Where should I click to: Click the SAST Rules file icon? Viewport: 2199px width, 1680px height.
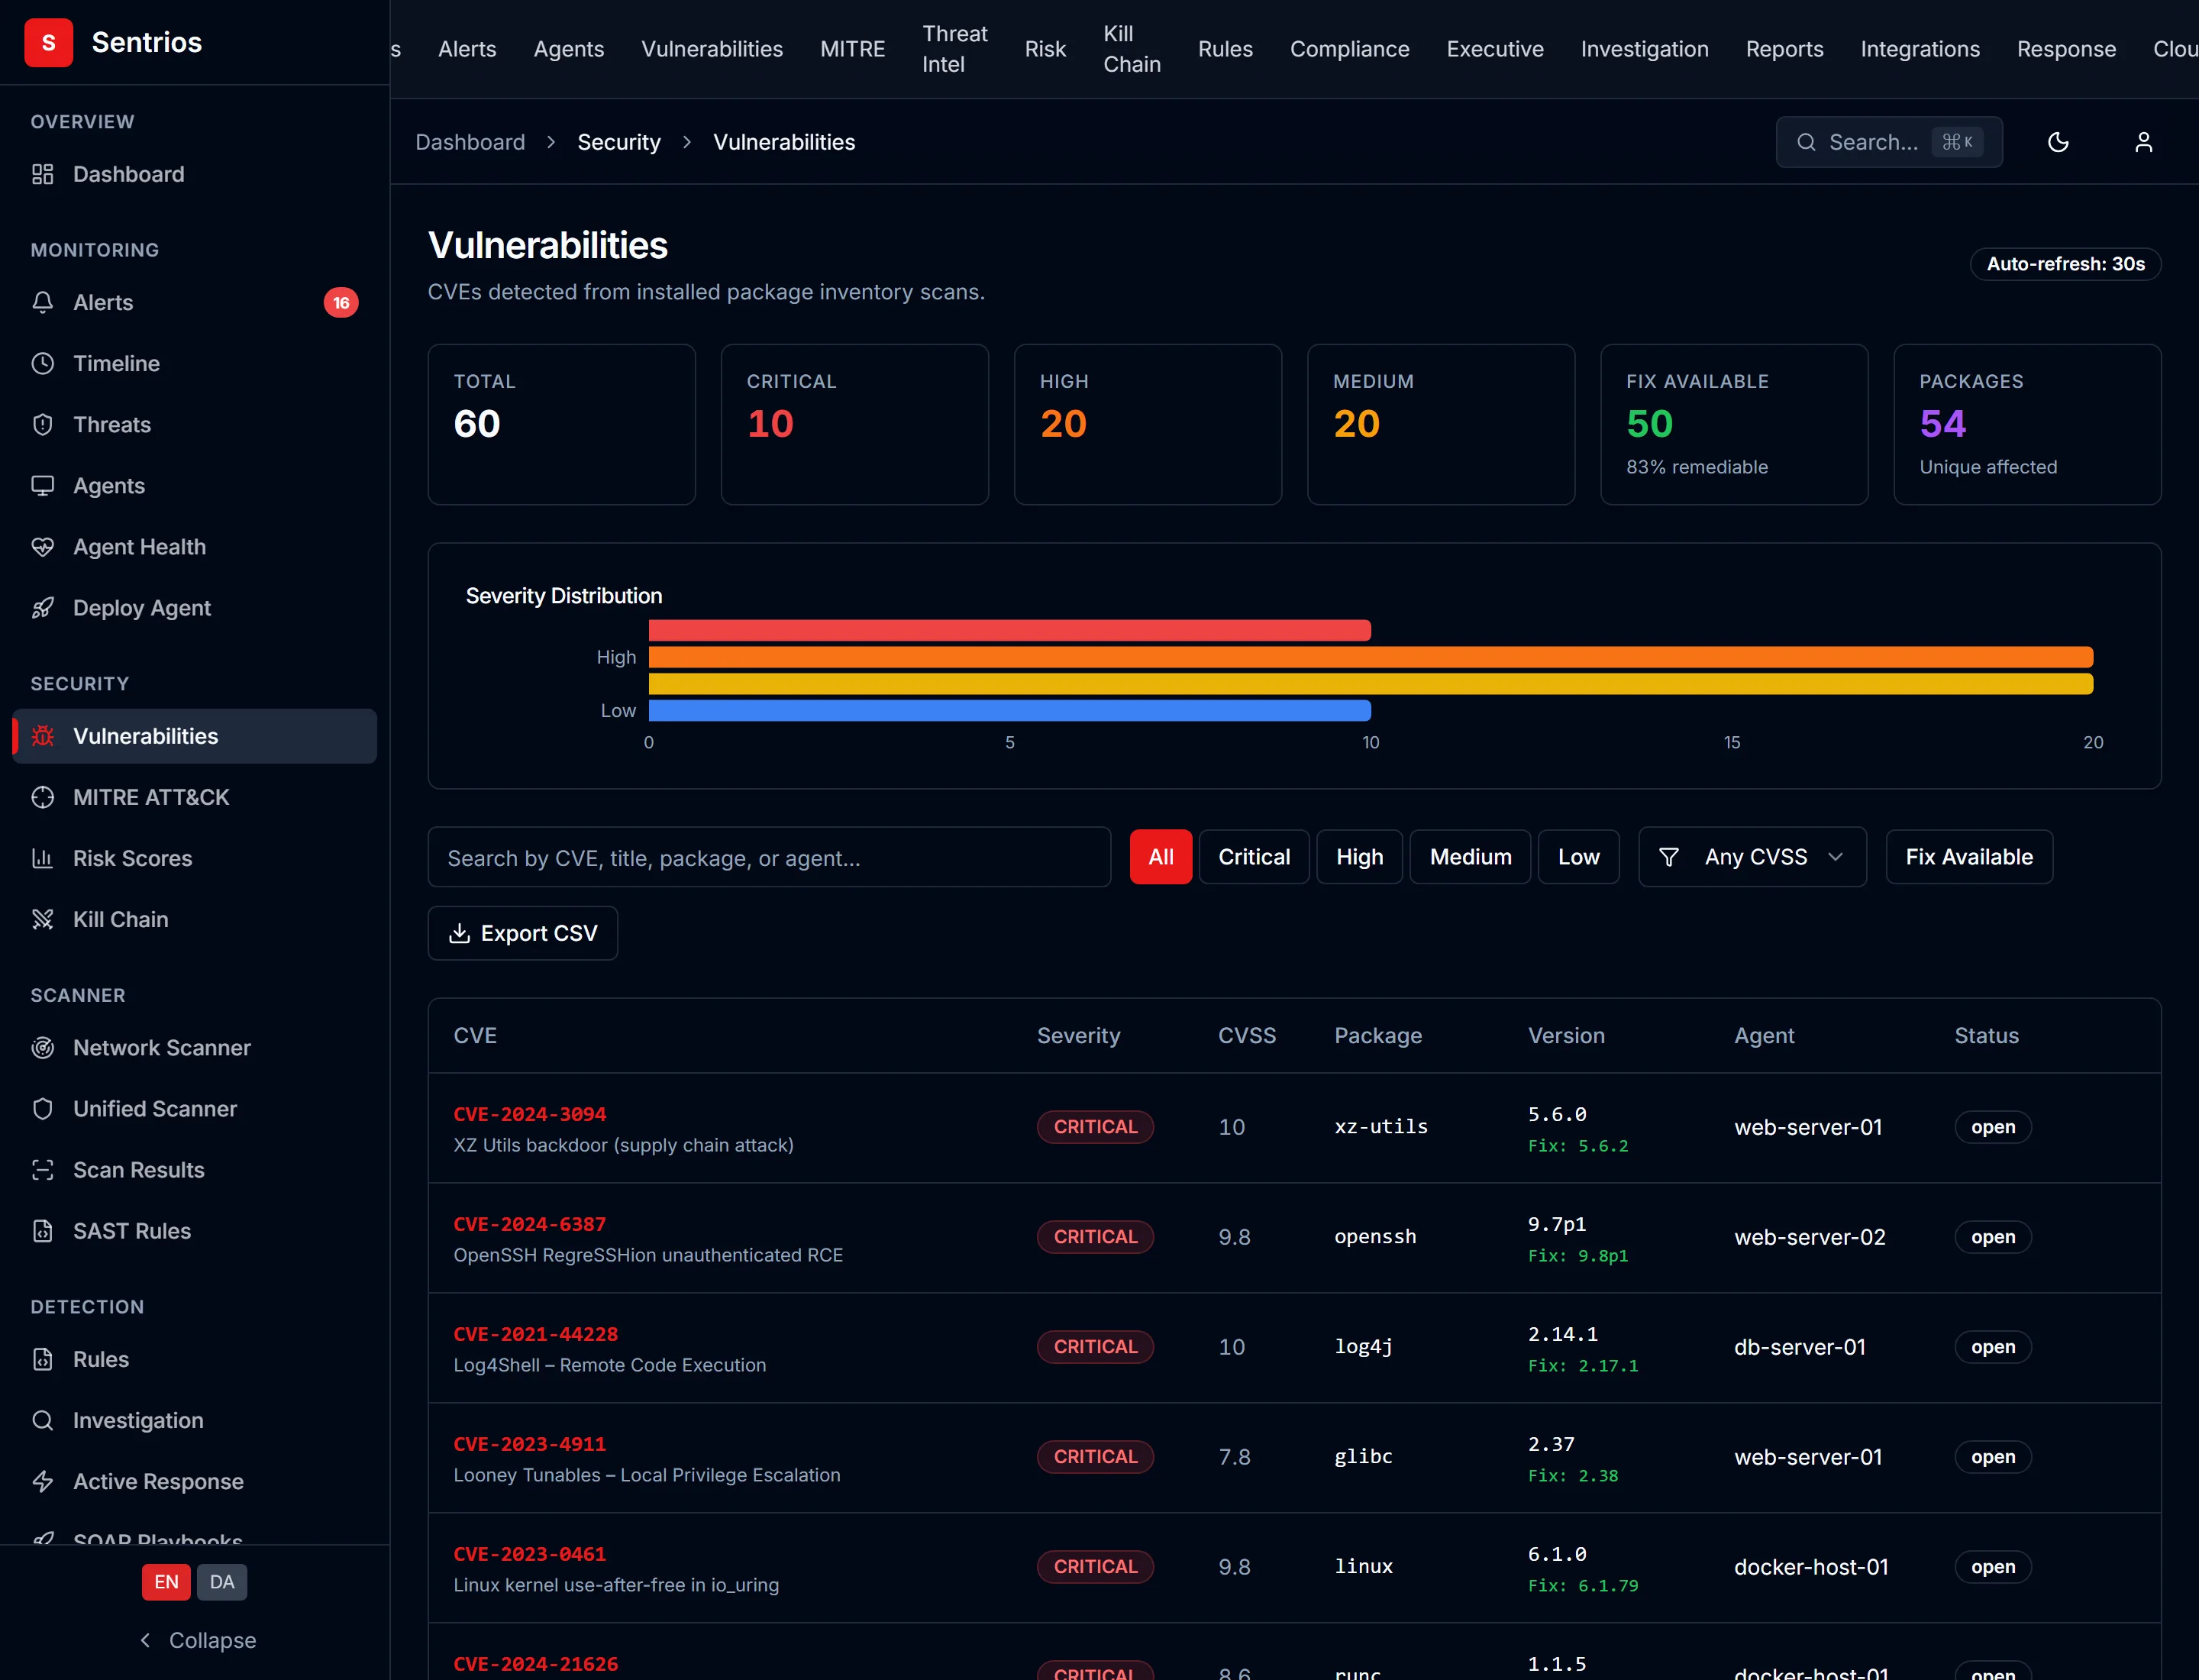click(42, 1231)
